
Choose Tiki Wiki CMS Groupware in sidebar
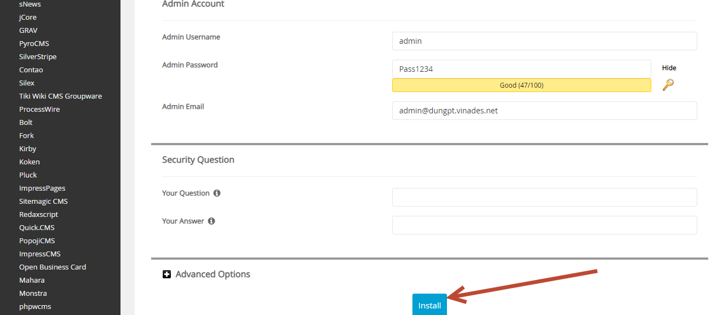click(60, 96)
